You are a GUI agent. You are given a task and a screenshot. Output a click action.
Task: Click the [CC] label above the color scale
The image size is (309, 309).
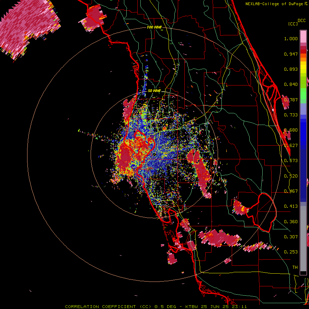pos(293,24)
